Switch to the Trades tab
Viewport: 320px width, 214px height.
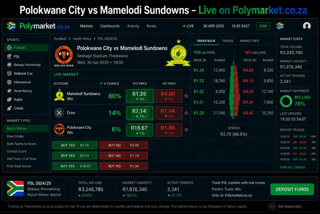coord(228,41)
